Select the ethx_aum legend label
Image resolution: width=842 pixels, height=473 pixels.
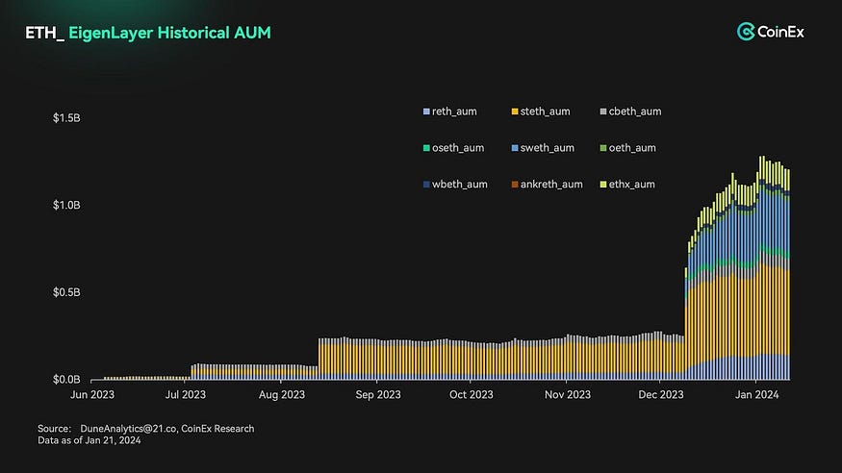[x=631, y=185]
